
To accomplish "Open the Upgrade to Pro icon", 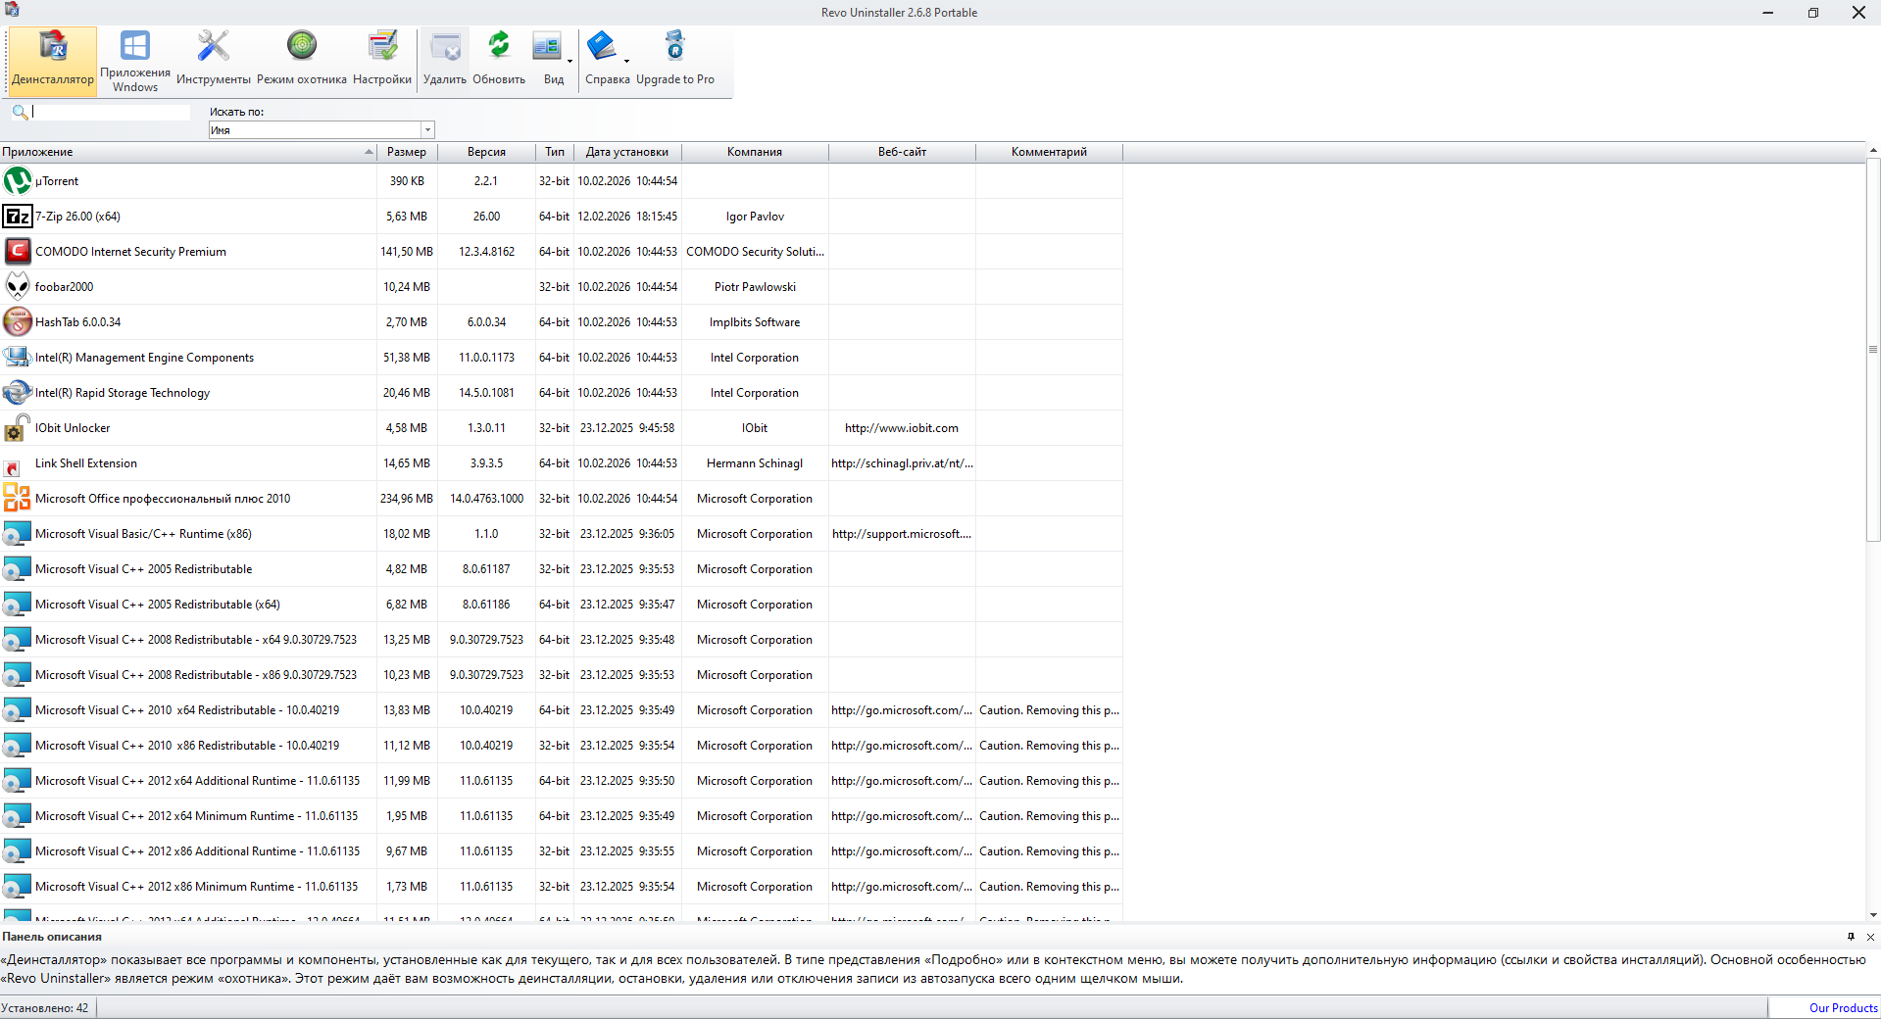I will click(674, 60).
